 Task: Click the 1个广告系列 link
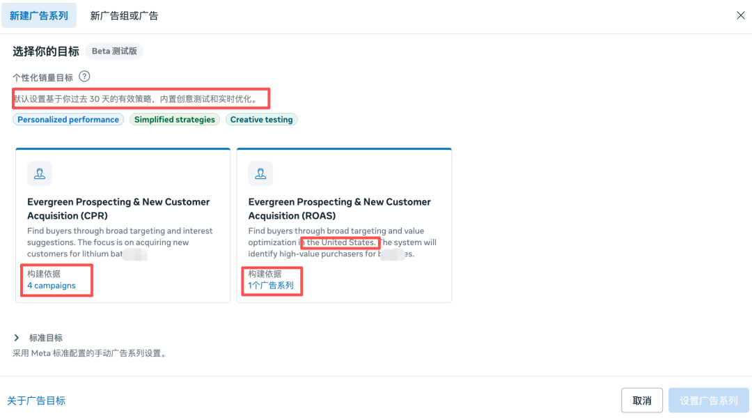coord(271,286)
